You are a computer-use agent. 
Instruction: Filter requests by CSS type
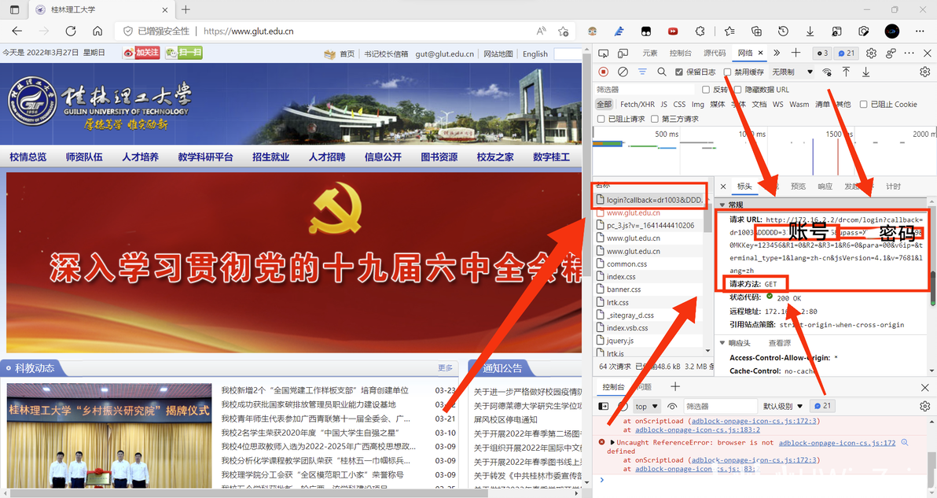coord(679,104)
